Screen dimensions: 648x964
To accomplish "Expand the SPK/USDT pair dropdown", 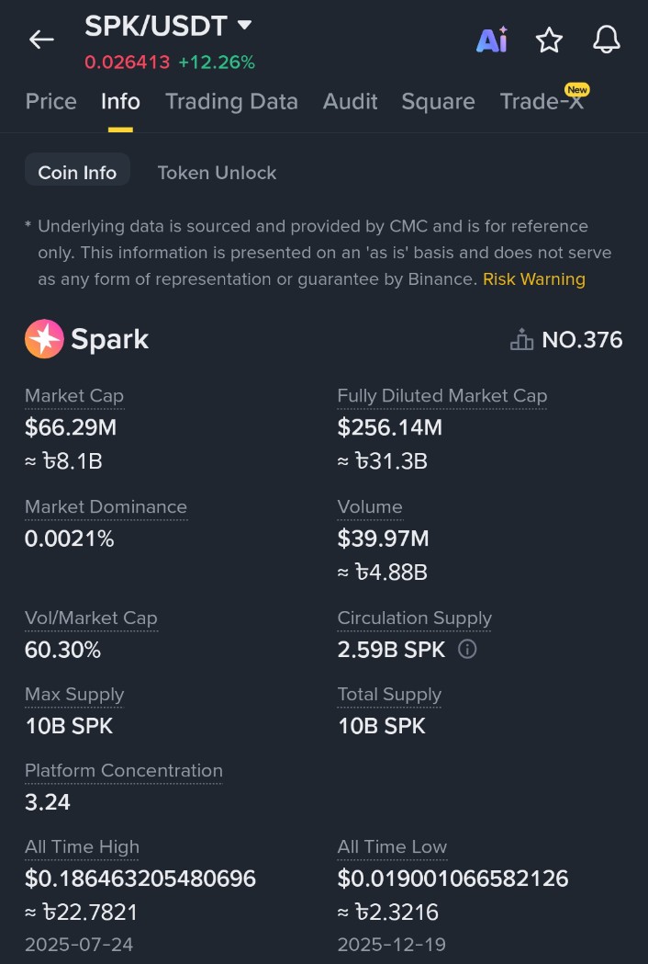I will point(244,25).
